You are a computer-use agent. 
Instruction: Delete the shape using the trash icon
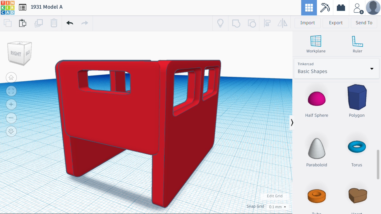(x=54, y=23)
